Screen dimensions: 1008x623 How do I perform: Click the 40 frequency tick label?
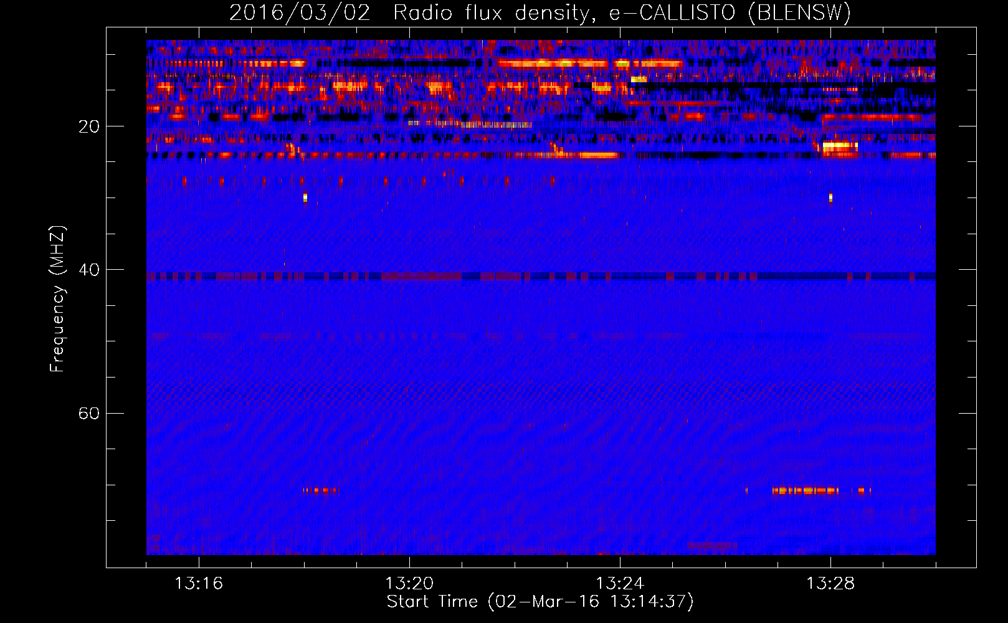point(89,270)
